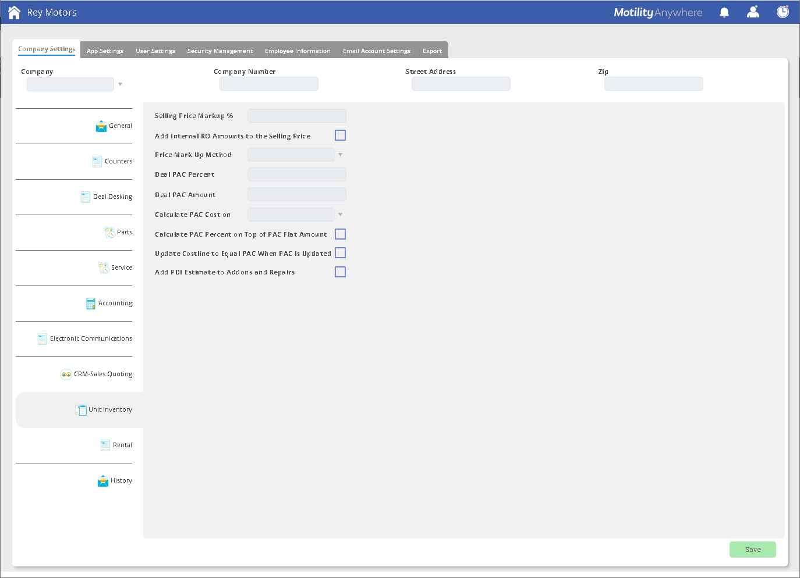Check Update Costline to Equal PAC

click(x=341, y=253)
